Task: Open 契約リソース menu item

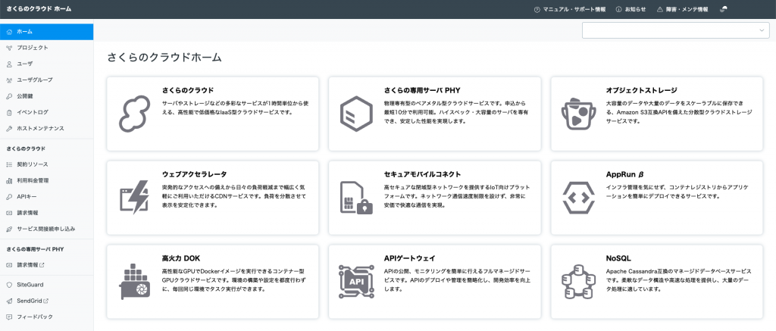Action: (x=46, y=164)
